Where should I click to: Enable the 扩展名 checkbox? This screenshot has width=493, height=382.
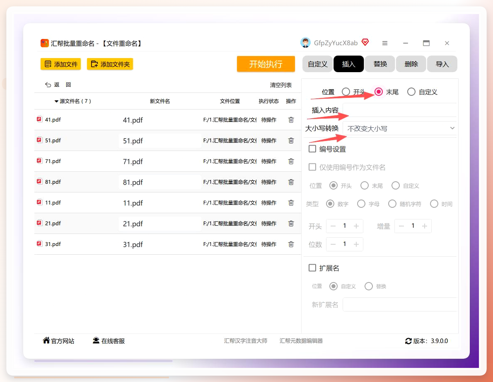pos(312,268)
